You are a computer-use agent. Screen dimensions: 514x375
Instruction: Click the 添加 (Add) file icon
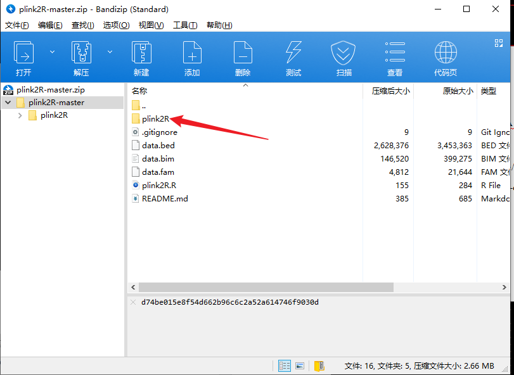point(192,53)
